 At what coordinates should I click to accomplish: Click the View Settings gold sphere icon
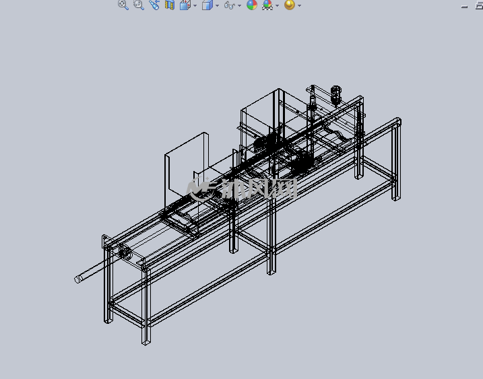[290, 5]
